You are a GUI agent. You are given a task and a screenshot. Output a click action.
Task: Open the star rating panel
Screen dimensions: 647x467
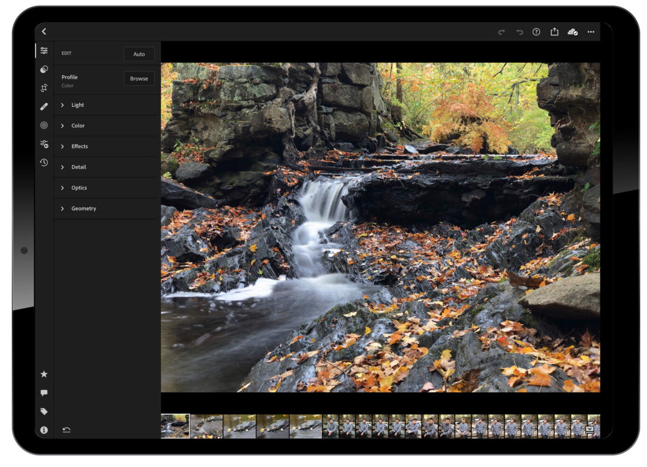click(44, 374)
